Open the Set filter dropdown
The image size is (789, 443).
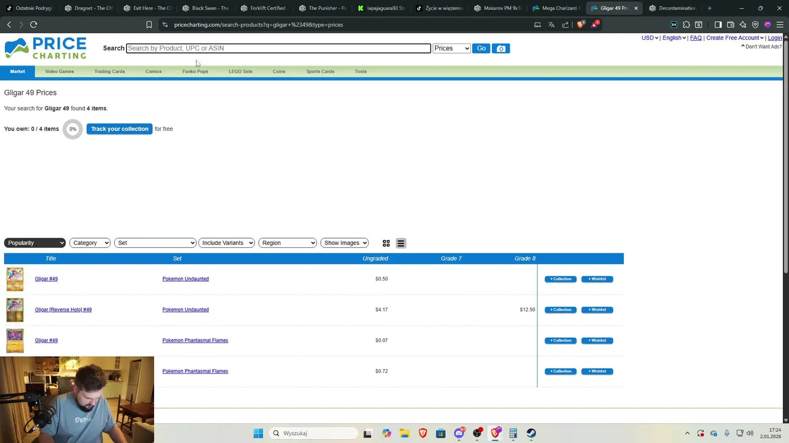[155, 243]
